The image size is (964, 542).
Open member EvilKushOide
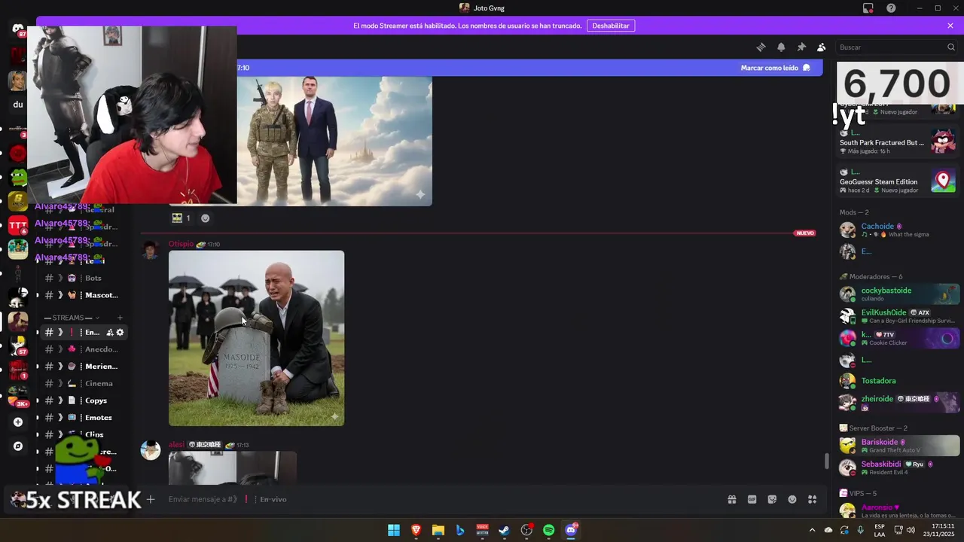tap(898, 316)
